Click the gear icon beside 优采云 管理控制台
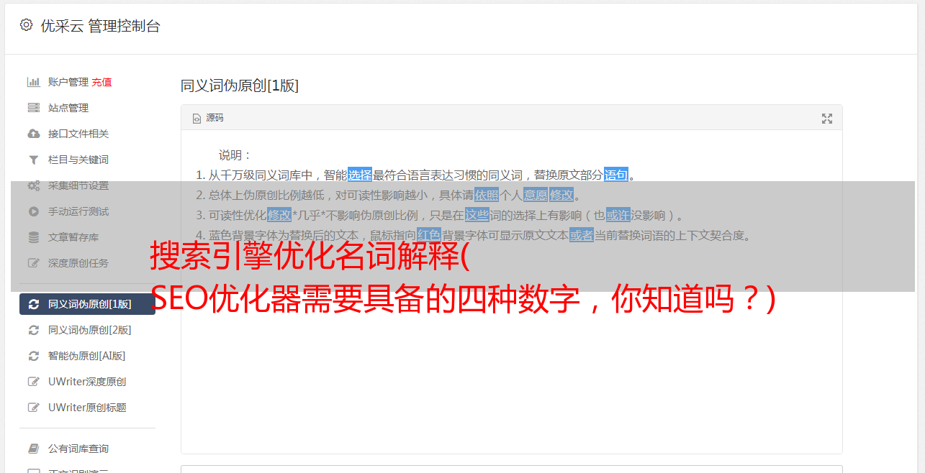This screenshot has height=473, width=925. (x=26, y=25)
